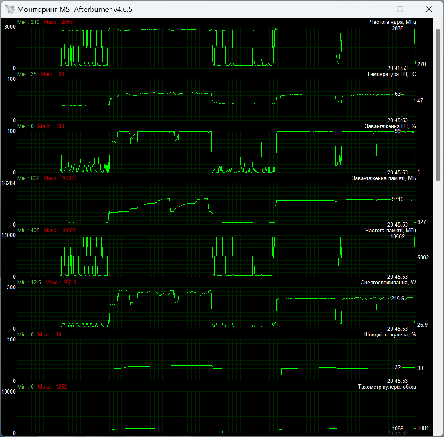Image resolution: width=444 pixels, height=437 pixels.
Task: Click the current fan speed reading 30
Action: pos(420,368)
